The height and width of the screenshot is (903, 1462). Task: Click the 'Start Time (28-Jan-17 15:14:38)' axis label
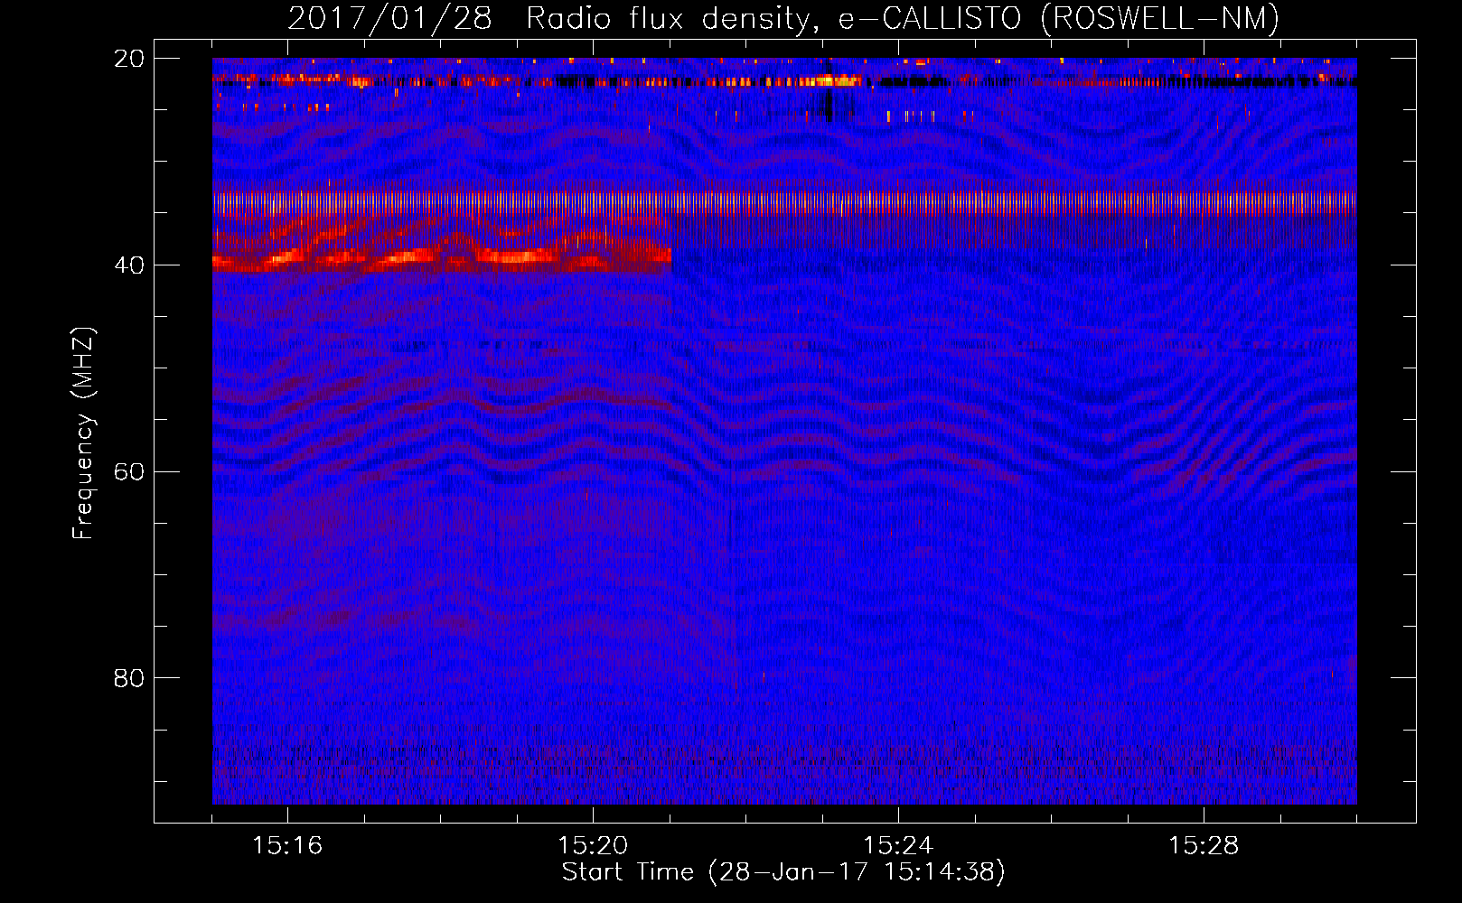(783, 872)
